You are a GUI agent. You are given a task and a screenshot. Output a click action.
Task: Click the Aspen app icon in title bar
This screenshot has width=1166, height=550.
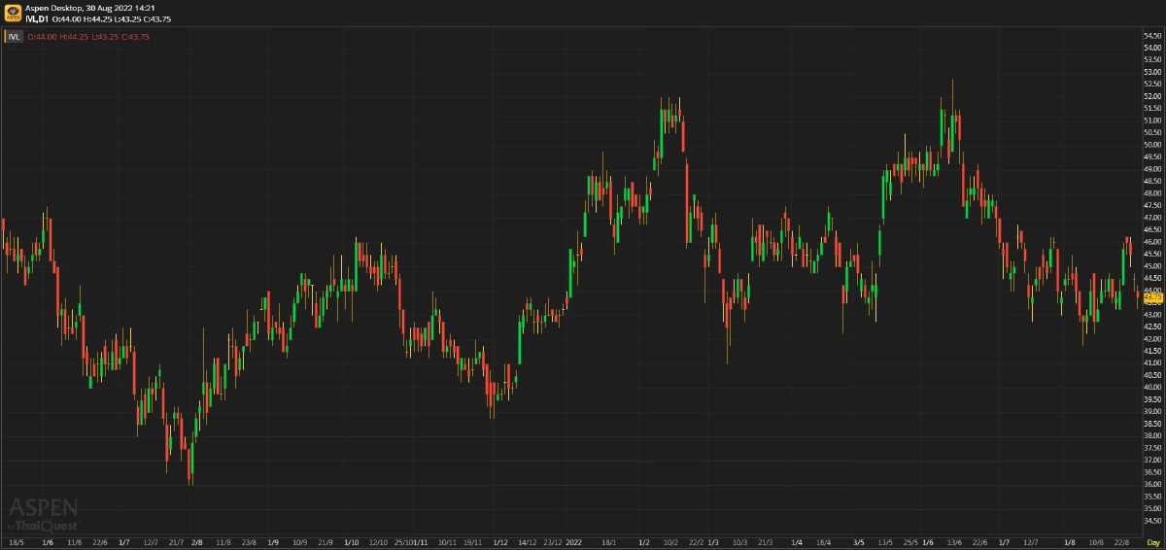coord(13,12)
